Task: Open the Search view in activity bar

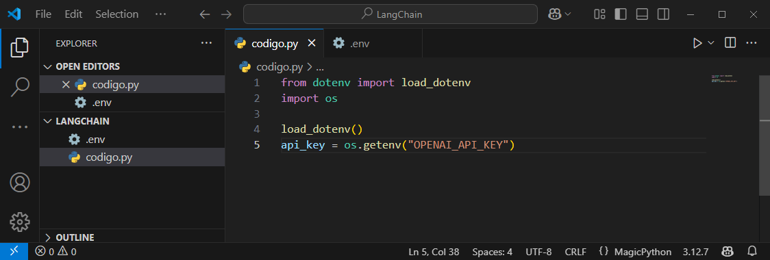Action: (x=20, y=87)
